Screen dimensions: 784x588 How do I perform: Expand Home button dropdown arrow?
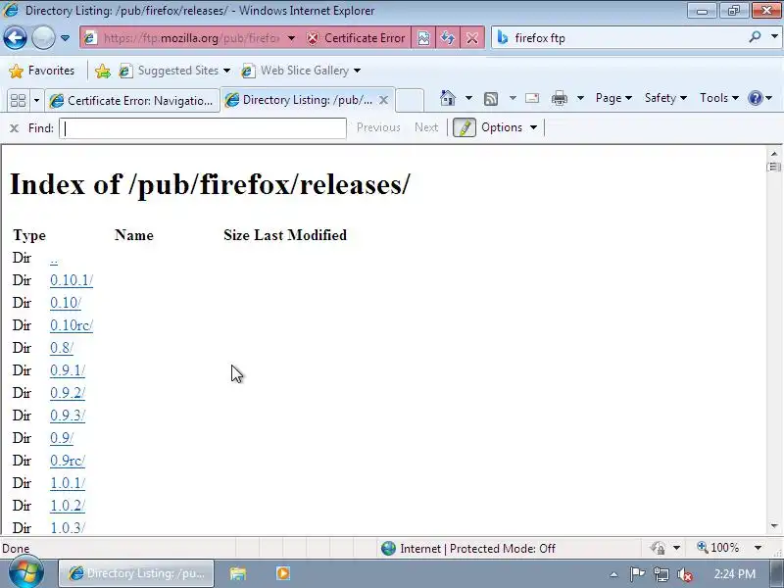pos(468,98)
